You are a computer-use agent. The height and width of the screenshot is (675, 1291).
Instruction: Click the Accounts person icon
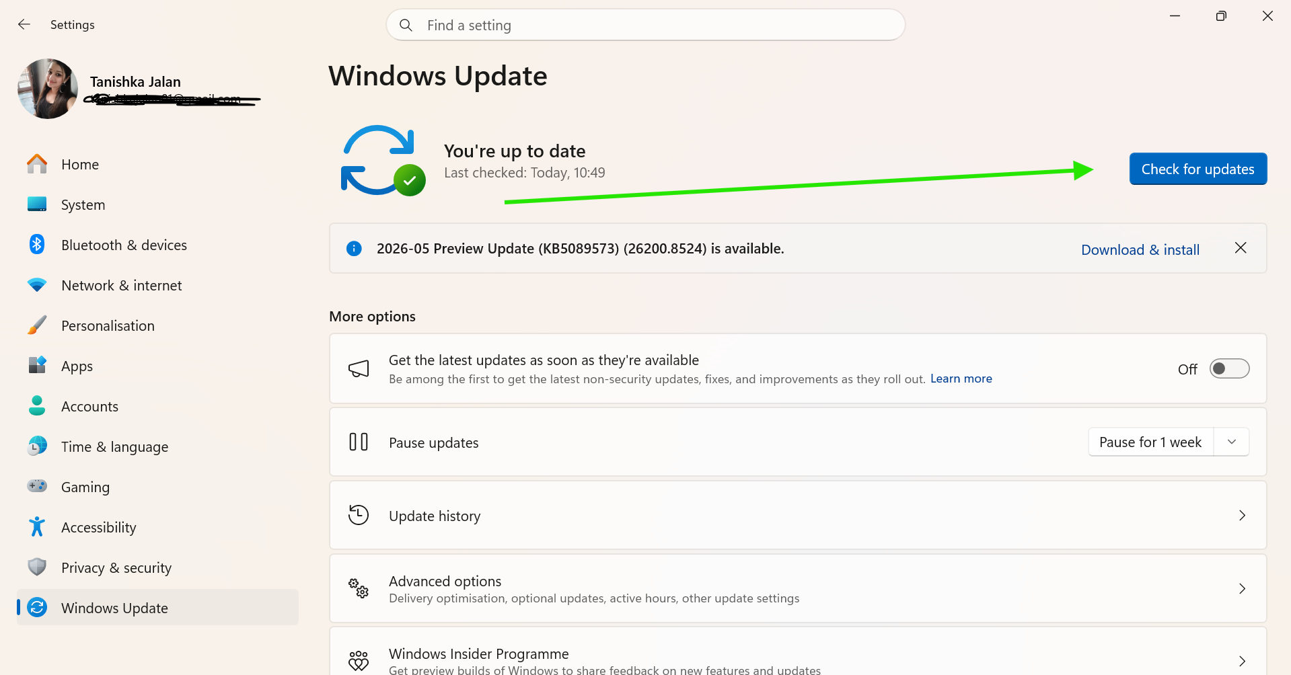click(x=37, y=405)
